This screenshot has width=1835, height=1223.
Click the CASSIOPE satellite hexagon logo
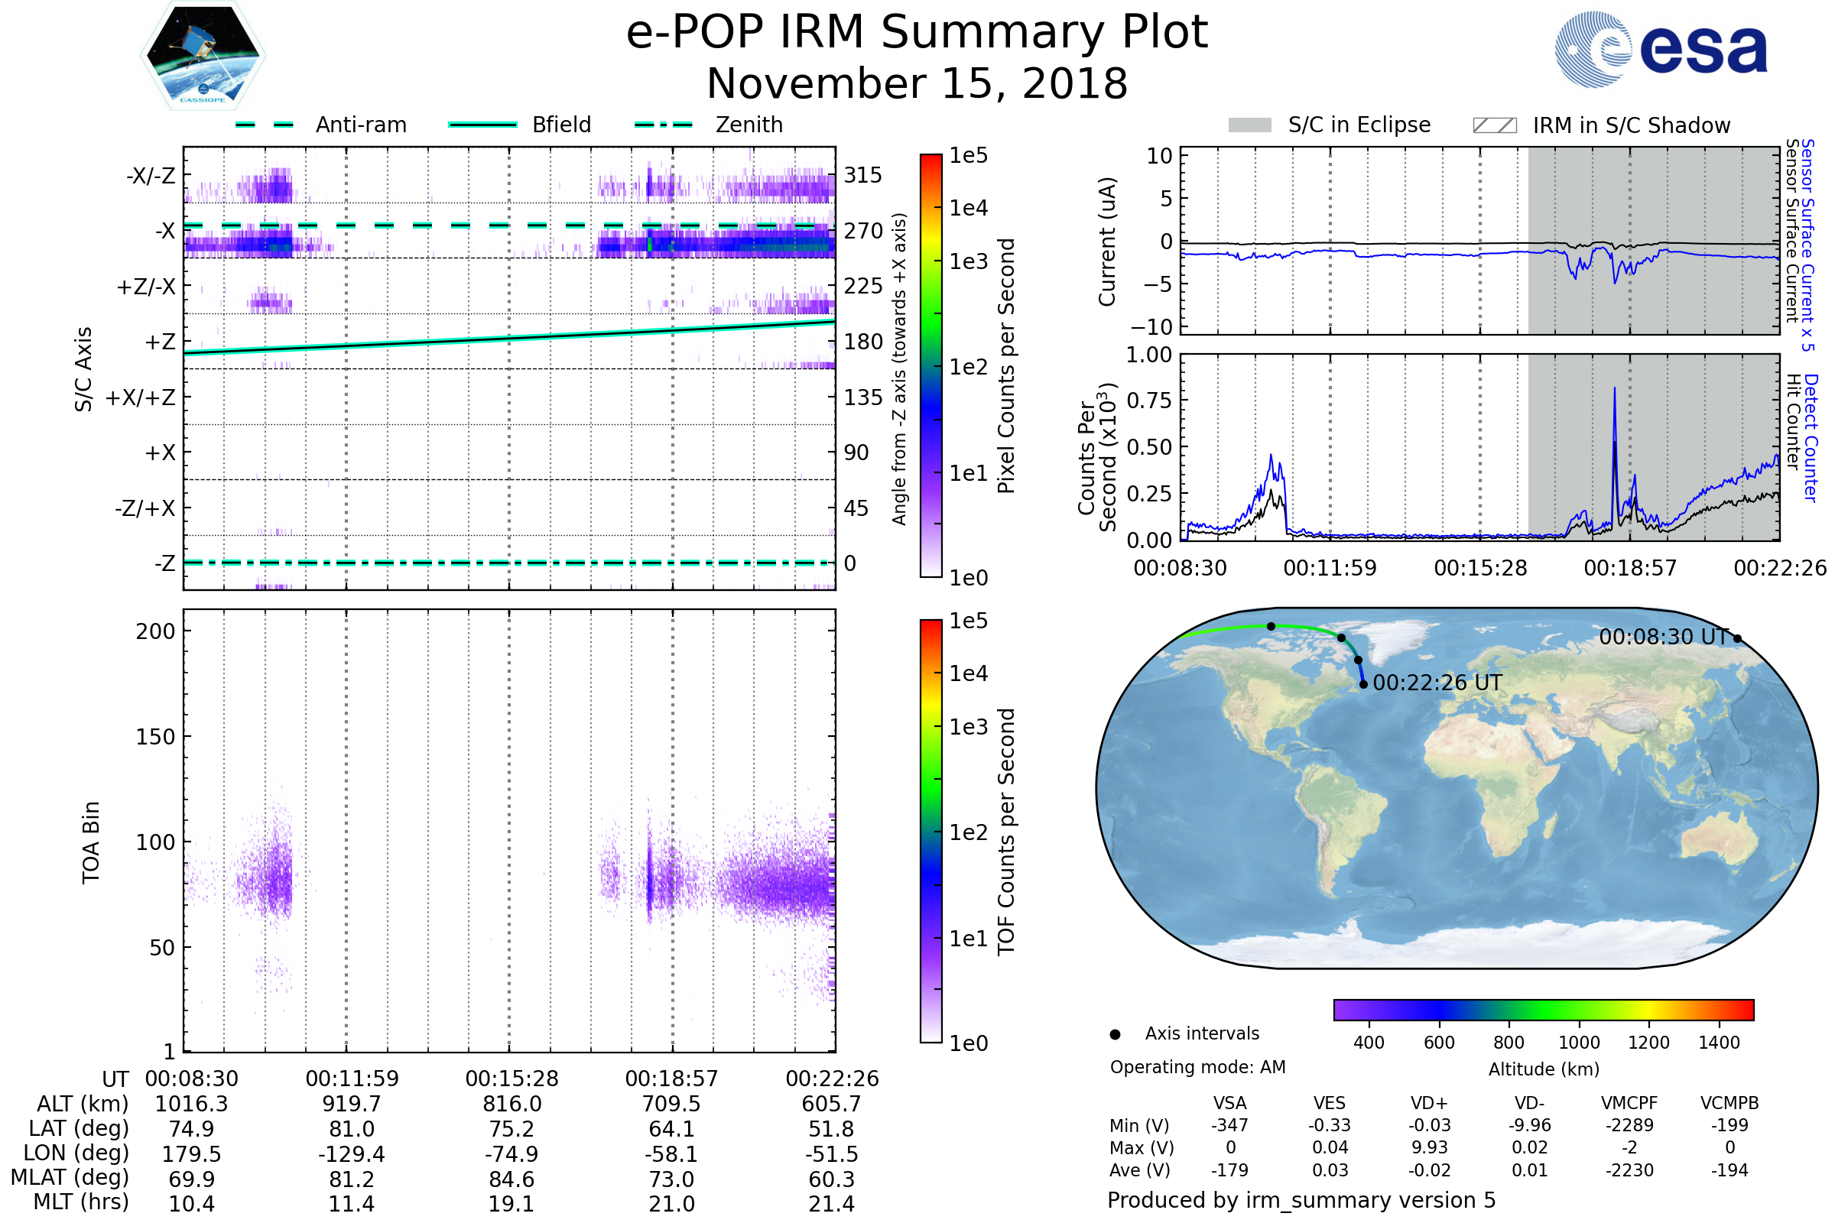click(203, 56)
